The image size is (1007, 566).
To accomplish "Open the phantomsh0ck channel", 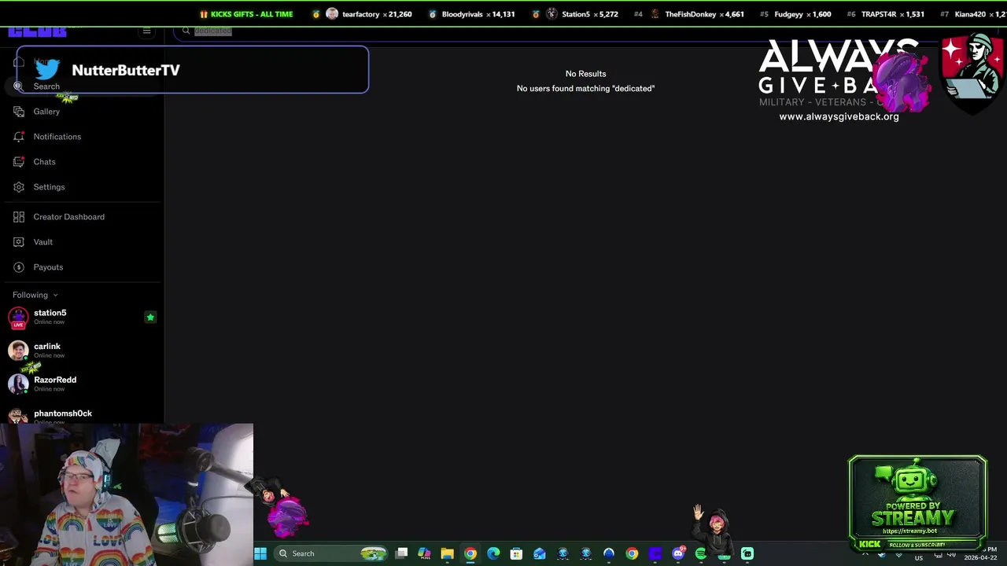I will [x=82, y=416].
